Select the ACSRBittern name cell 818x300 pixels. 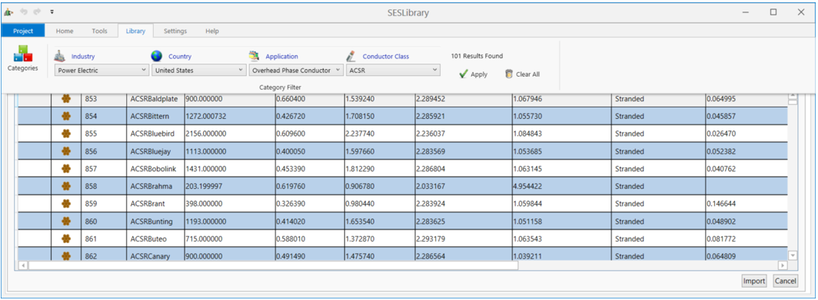[x=155, y=116]
